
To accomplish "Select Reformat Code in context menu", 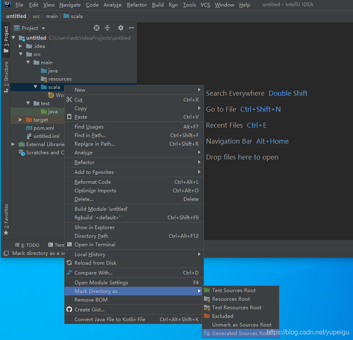I will coord(134,182).
